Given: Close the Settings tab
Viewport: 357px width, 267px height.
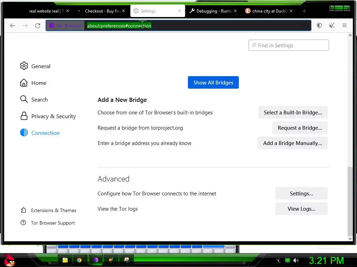Looking at the screenshot, I should pyautogui.click(x=180, y=11).
